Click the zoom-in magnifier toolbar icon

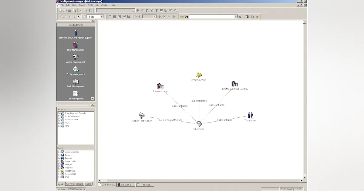171,10
